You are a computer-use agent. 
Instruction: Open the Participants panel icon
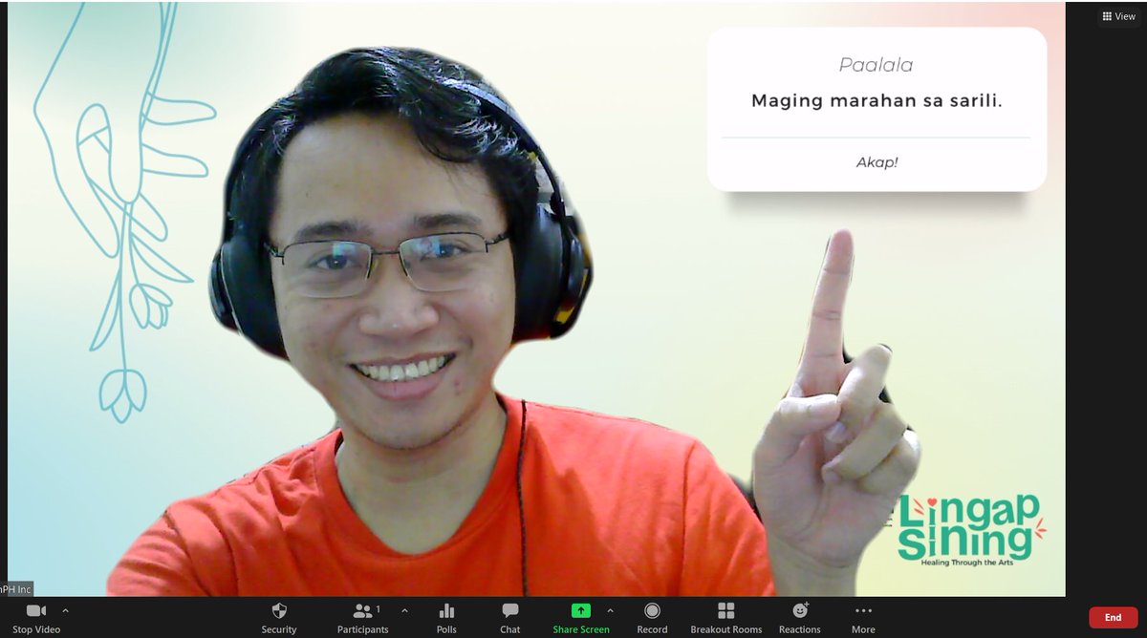(362, 610)
